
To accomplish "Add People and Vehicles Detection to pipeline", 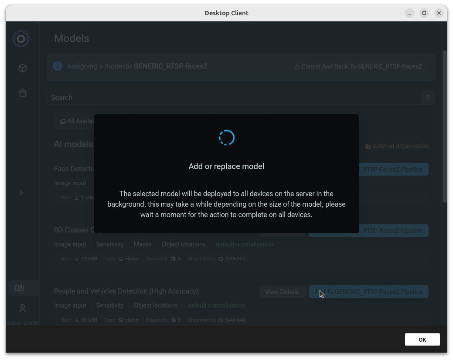I will pyautogui.click(x=368, y=292).
